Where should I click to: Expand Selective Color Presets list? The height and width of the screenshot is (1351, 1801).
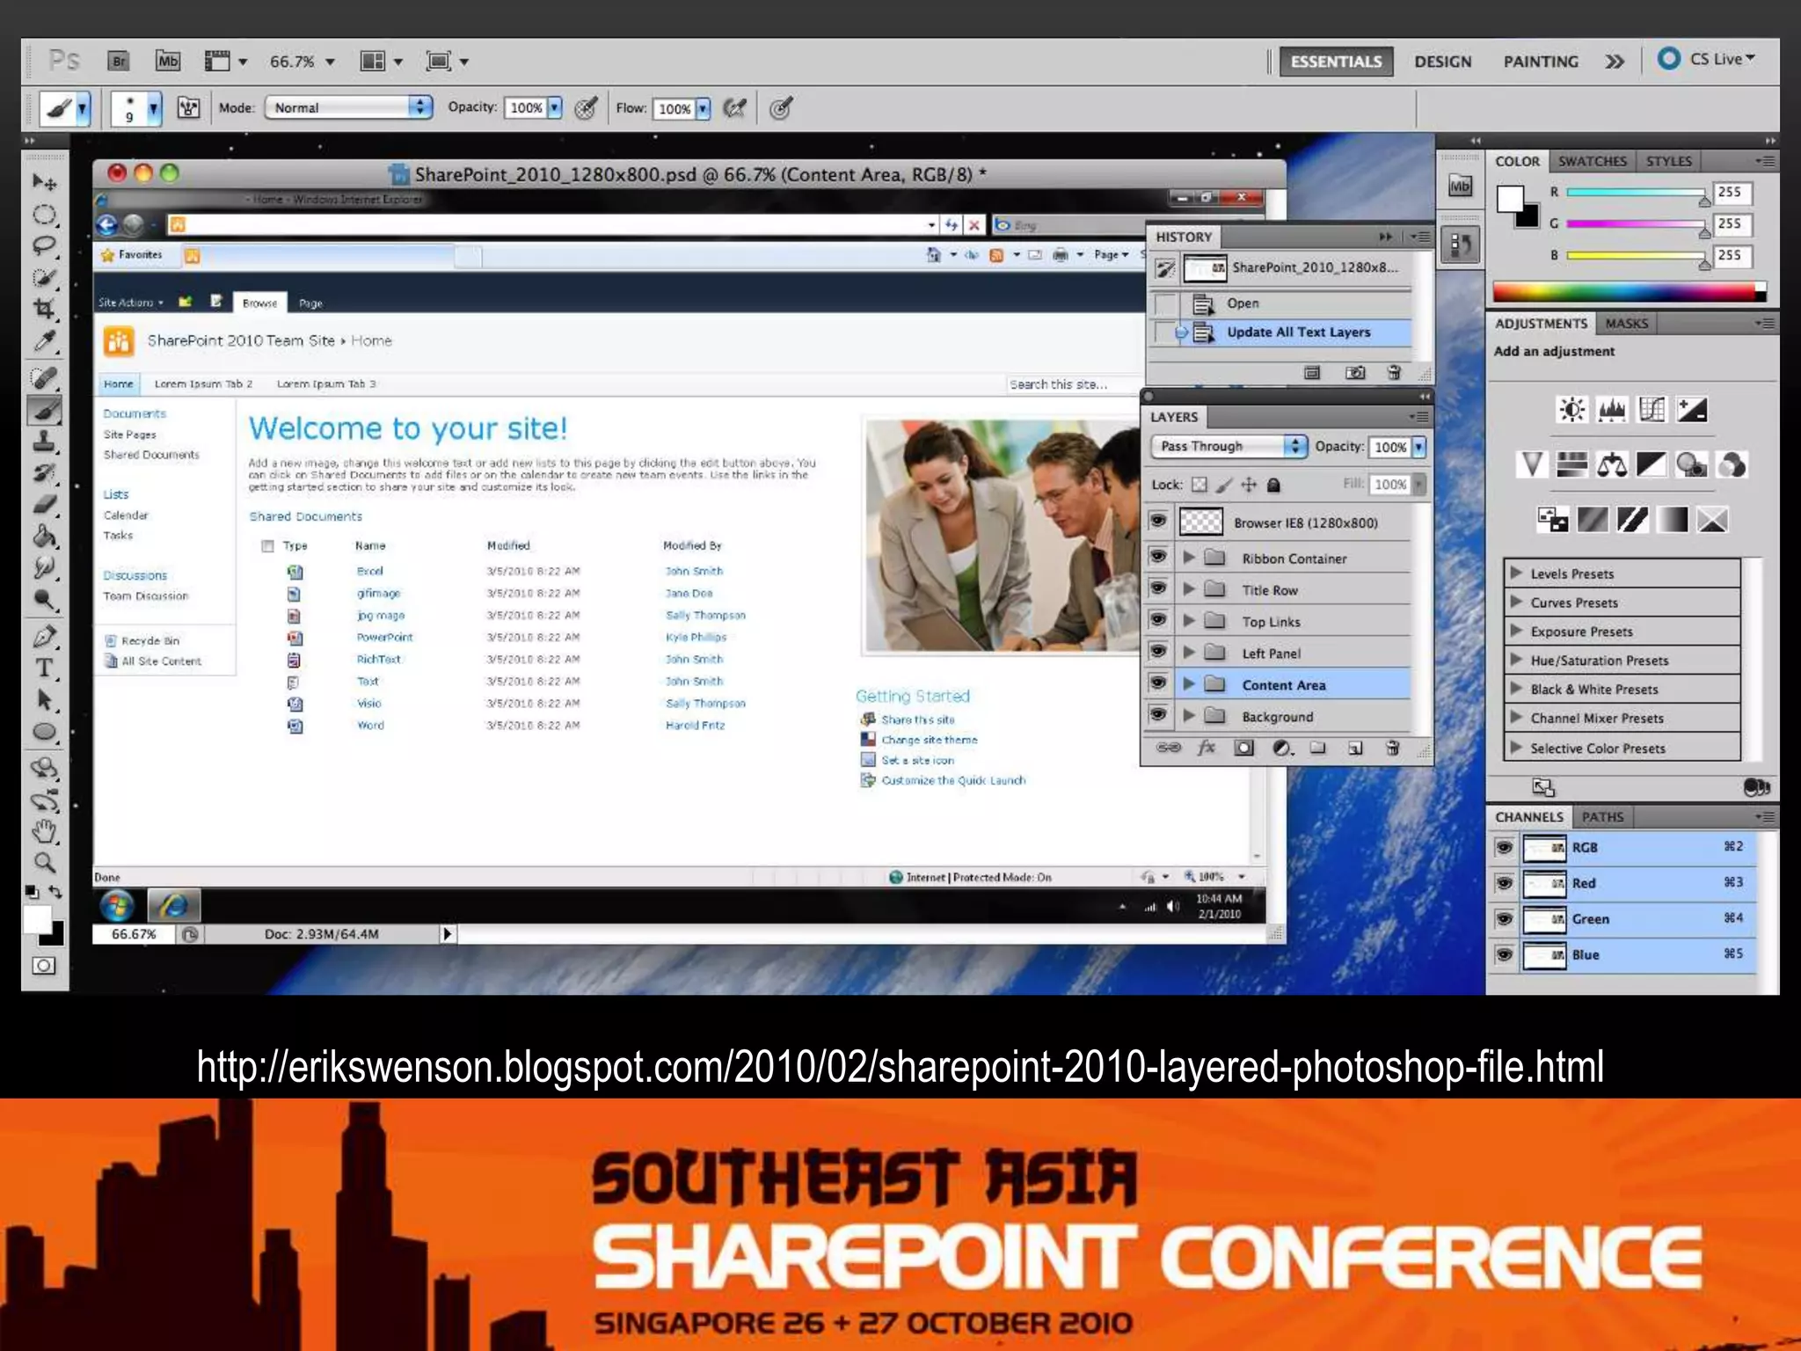tap(1516, 748)
